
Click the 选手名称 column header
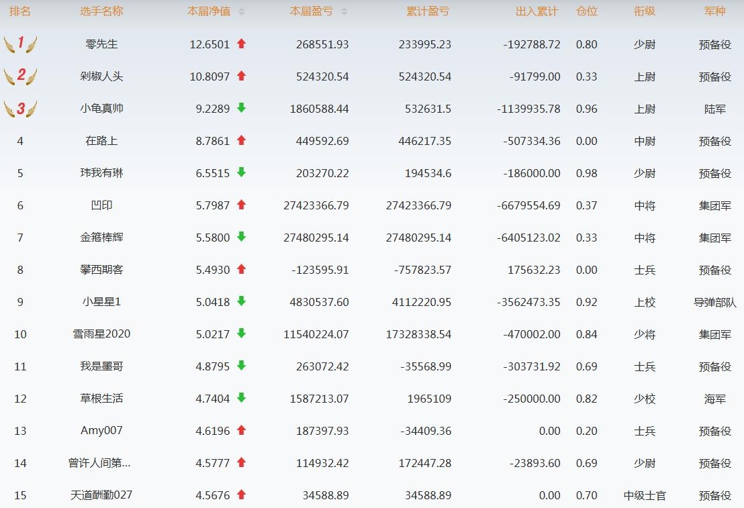coord(101,11)
